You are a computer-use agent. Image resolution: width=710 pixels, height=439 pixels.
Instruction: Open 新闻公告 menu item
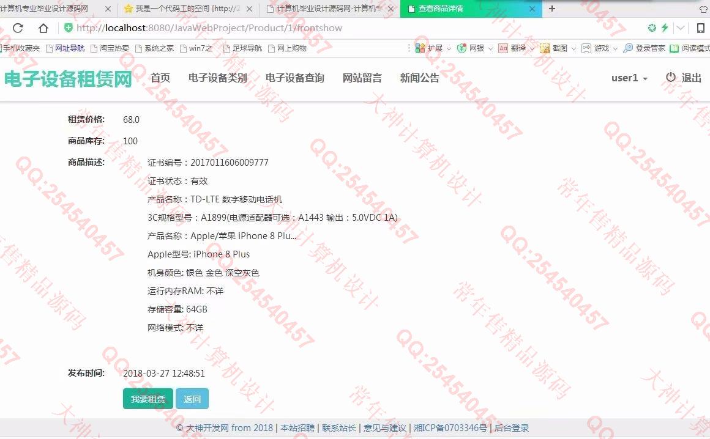tap(420, 78)
